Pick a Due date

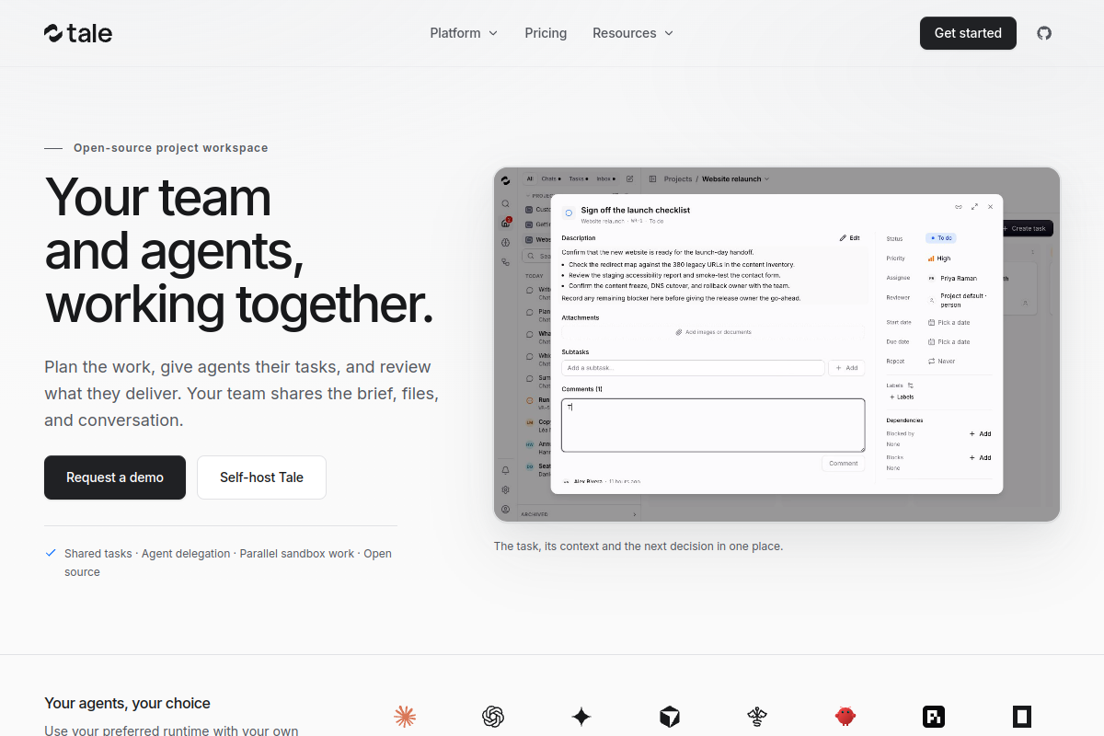tap(949, 342)
